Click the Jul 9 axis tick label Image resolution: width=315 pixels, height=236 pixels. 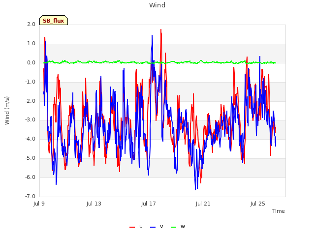39,204
